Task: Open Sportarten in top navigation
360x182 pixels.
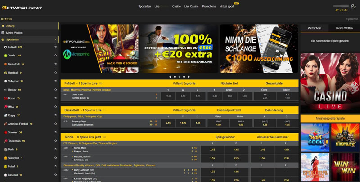Action: click(144, 6)
